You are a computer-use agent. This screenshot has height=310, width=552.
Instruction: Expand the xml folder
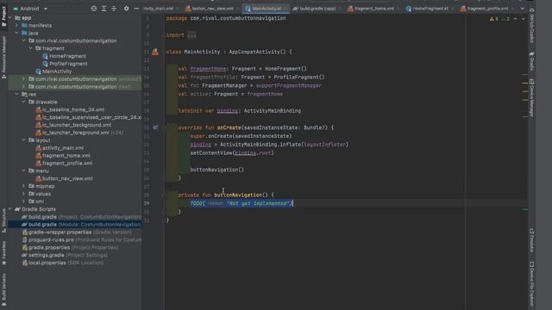point(23,201)
